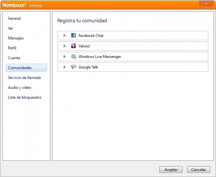Screen dimensions: 216x177
Task: Click the Yahoo! logo icon
Action: click(x=73, y=46)
